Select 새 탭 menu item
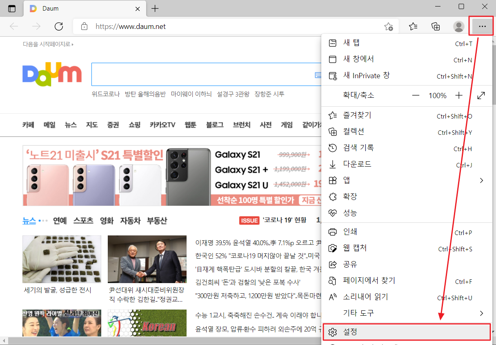 pyautogui.click(x=406, y=43)
